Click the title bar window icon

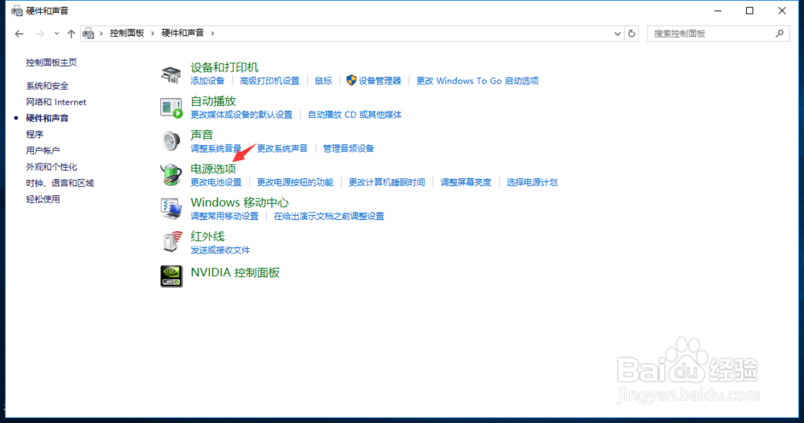click(17, 10)
